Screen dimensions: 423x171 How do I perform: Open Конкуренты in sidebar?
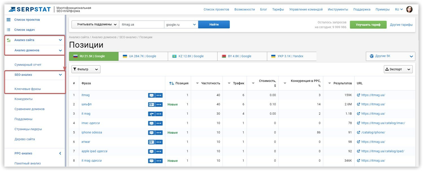coord(23,99)
